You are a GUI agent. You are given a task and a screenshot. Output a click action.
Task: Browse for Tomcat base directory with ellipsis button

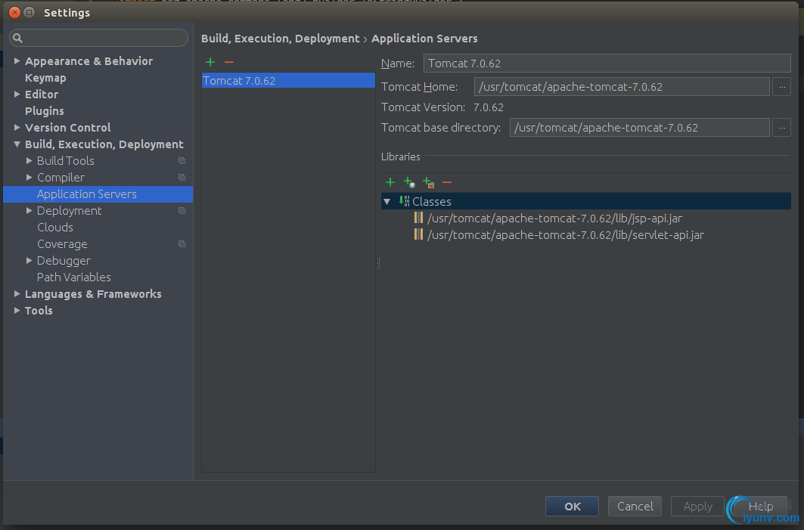click(782, 128)
